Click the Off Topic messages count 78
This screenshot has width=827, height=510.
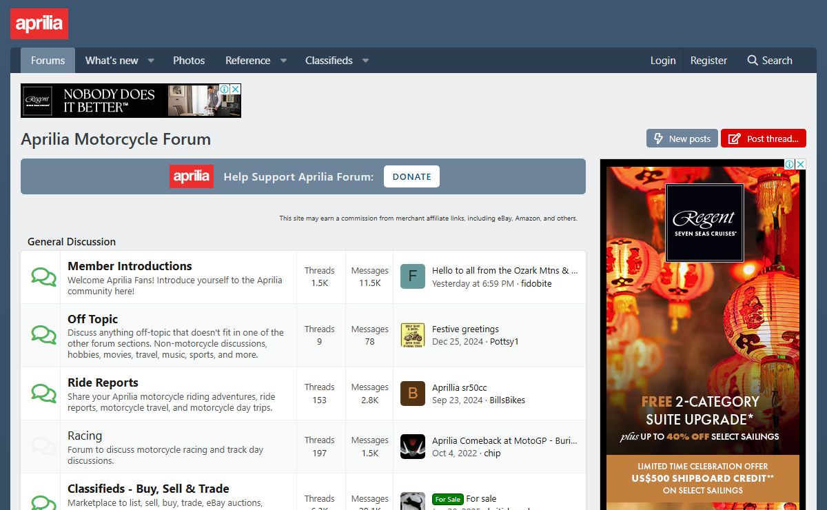pyautogui.click(x=369, y=341)
